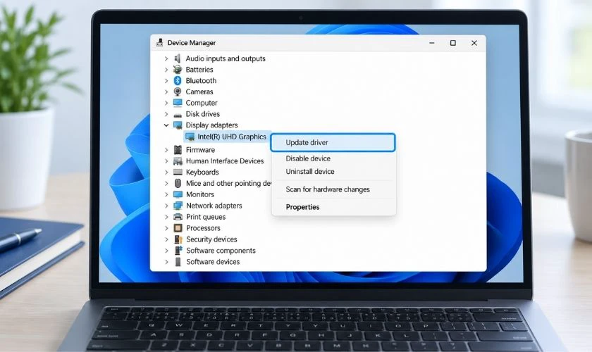
Task: Click the Keyboards icon
Action: [178, 172]
